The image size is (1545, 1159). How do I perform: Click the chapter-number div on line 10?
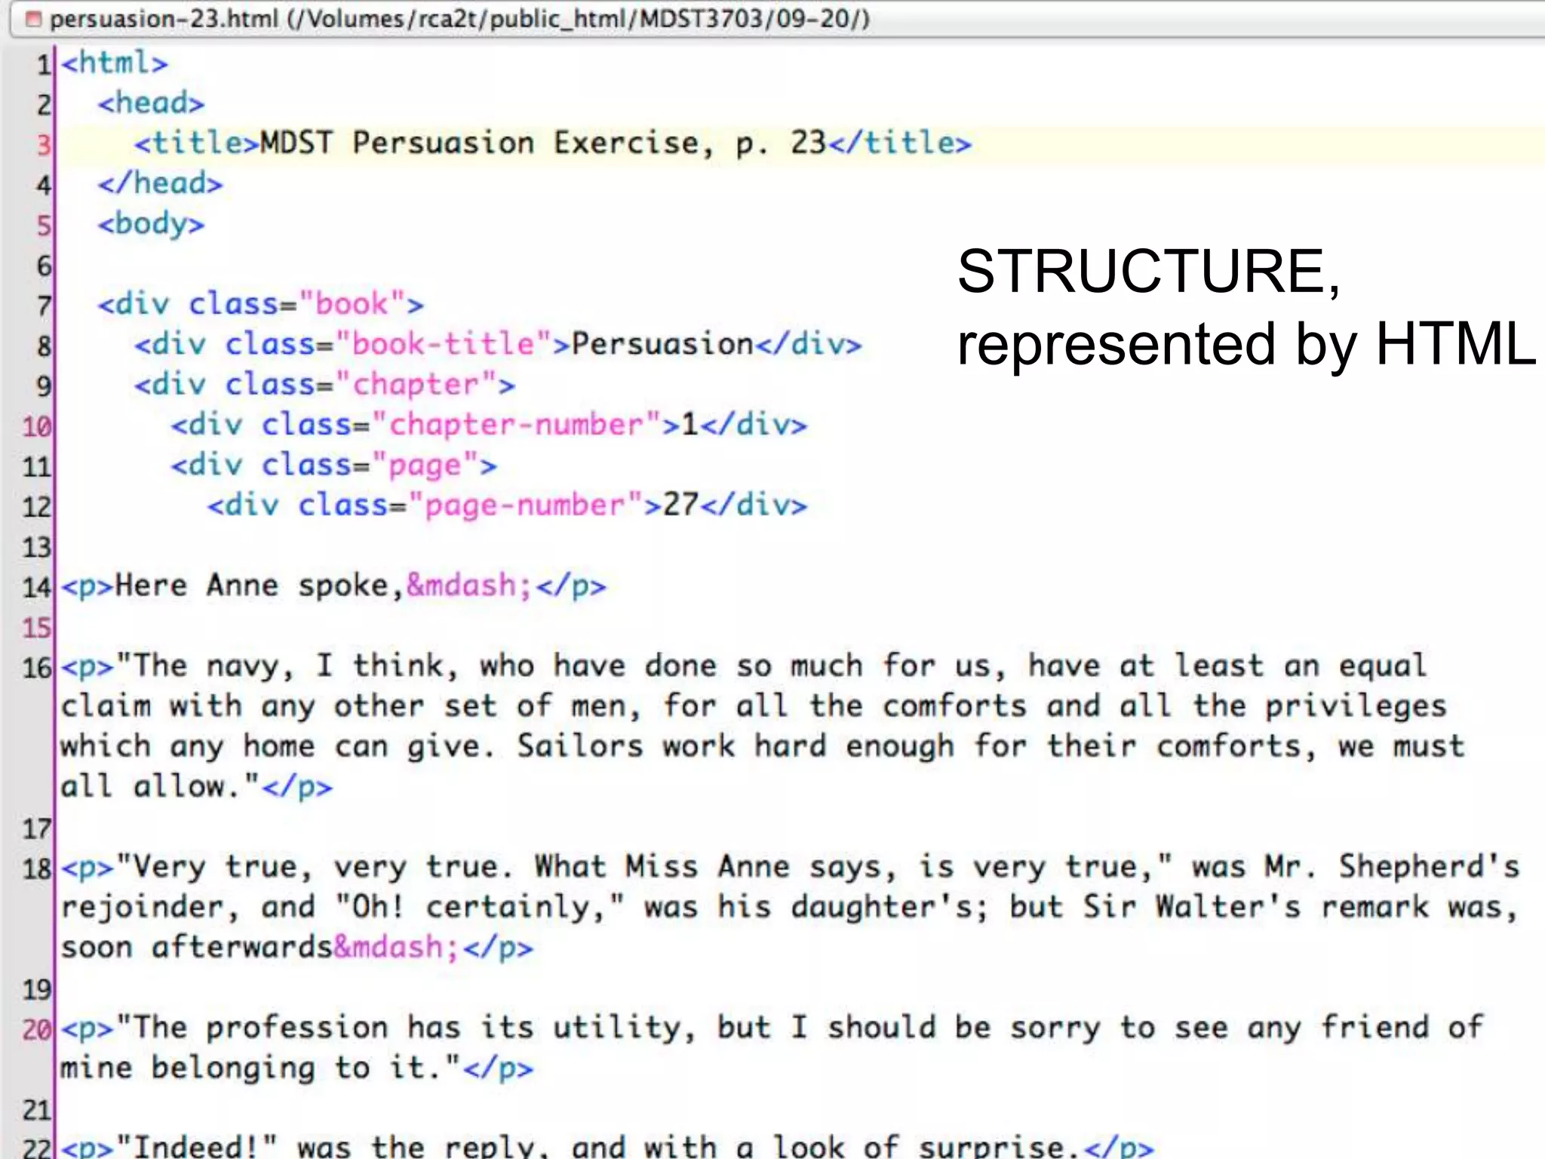(489, 425)
